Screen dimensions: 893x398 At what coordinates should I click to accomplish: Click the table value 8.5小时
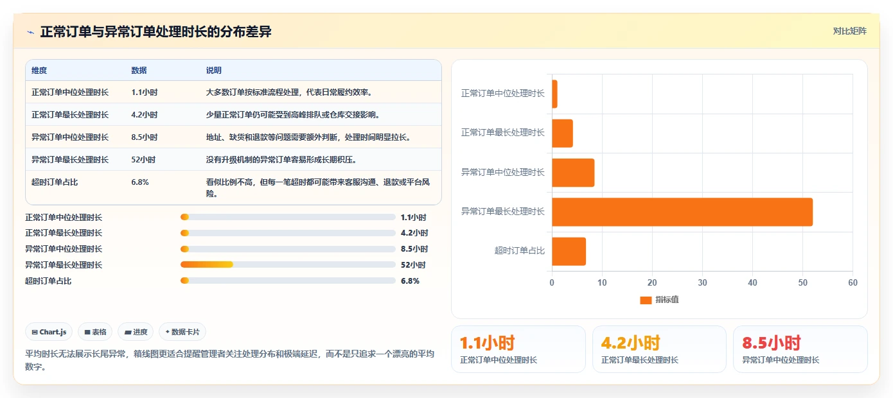[144, 137]
